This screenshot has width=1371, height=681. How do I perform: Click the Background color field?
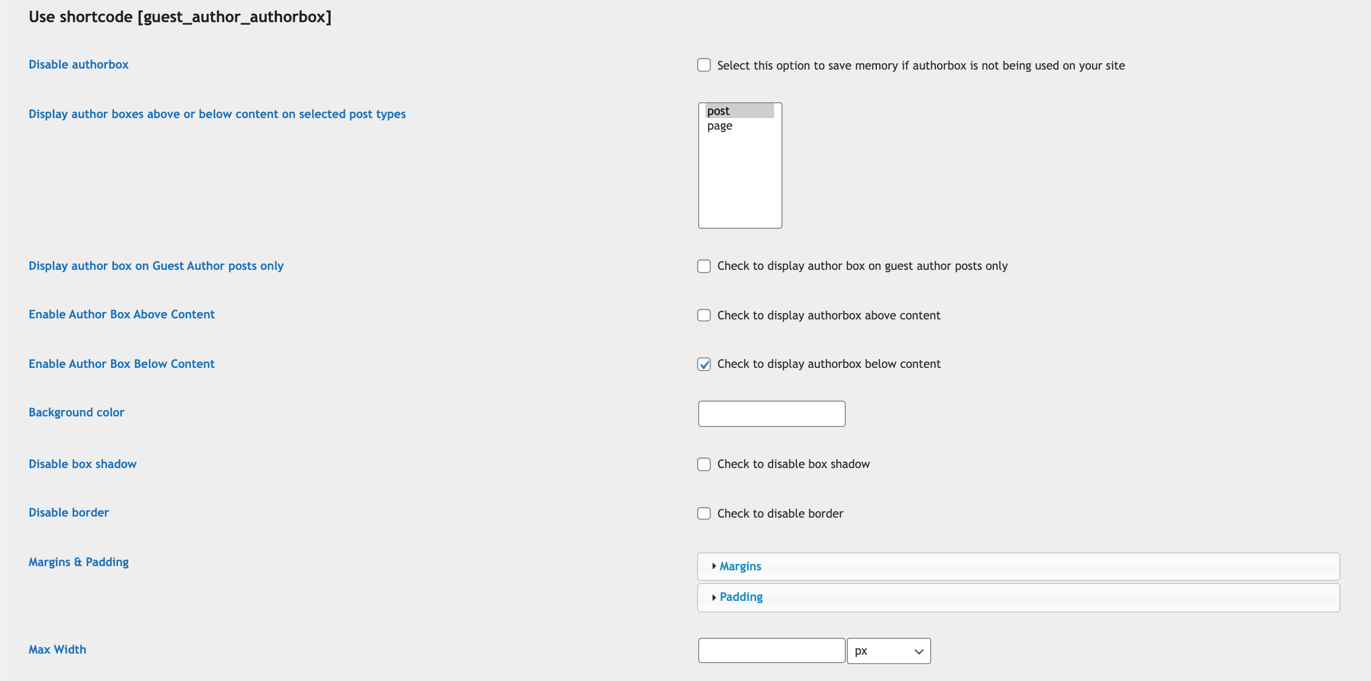(771, 413)
